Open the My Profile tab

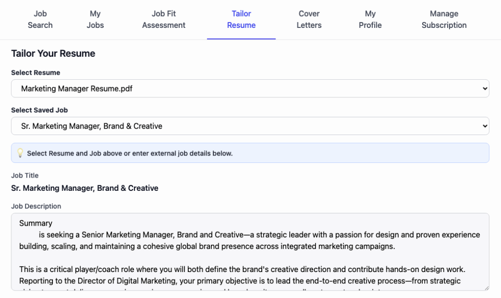point(370,20)
